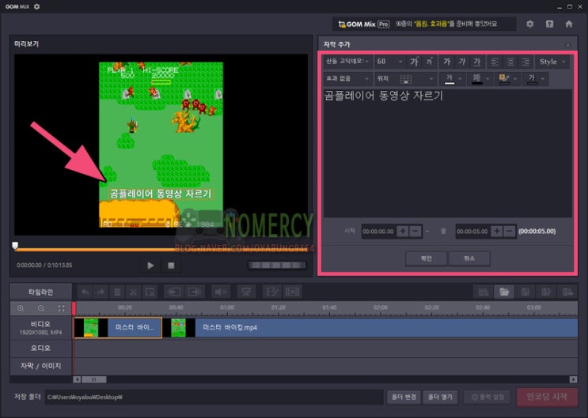Image resolution: width=588 pixels, height=418 pixels.
Task: Select the 미스터 바이킹.mp4 clip
Action: [x=370, y=328]
